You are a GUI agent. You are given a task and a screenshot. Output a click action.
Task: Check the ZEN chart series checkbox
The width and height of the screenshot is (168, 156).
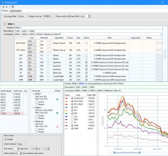coord(72,119)
